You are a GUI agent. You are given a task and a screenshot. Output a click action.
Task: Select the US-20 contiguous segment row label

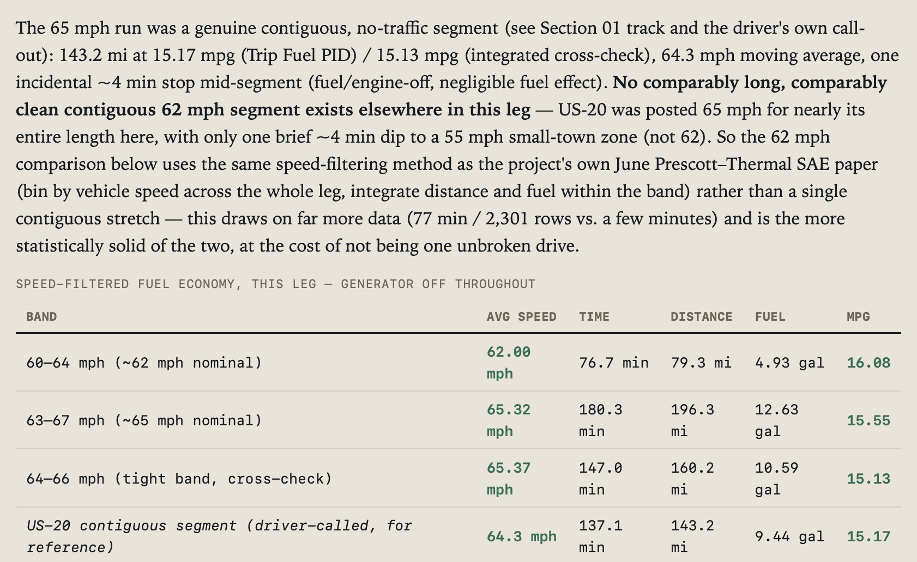(219, 536)
